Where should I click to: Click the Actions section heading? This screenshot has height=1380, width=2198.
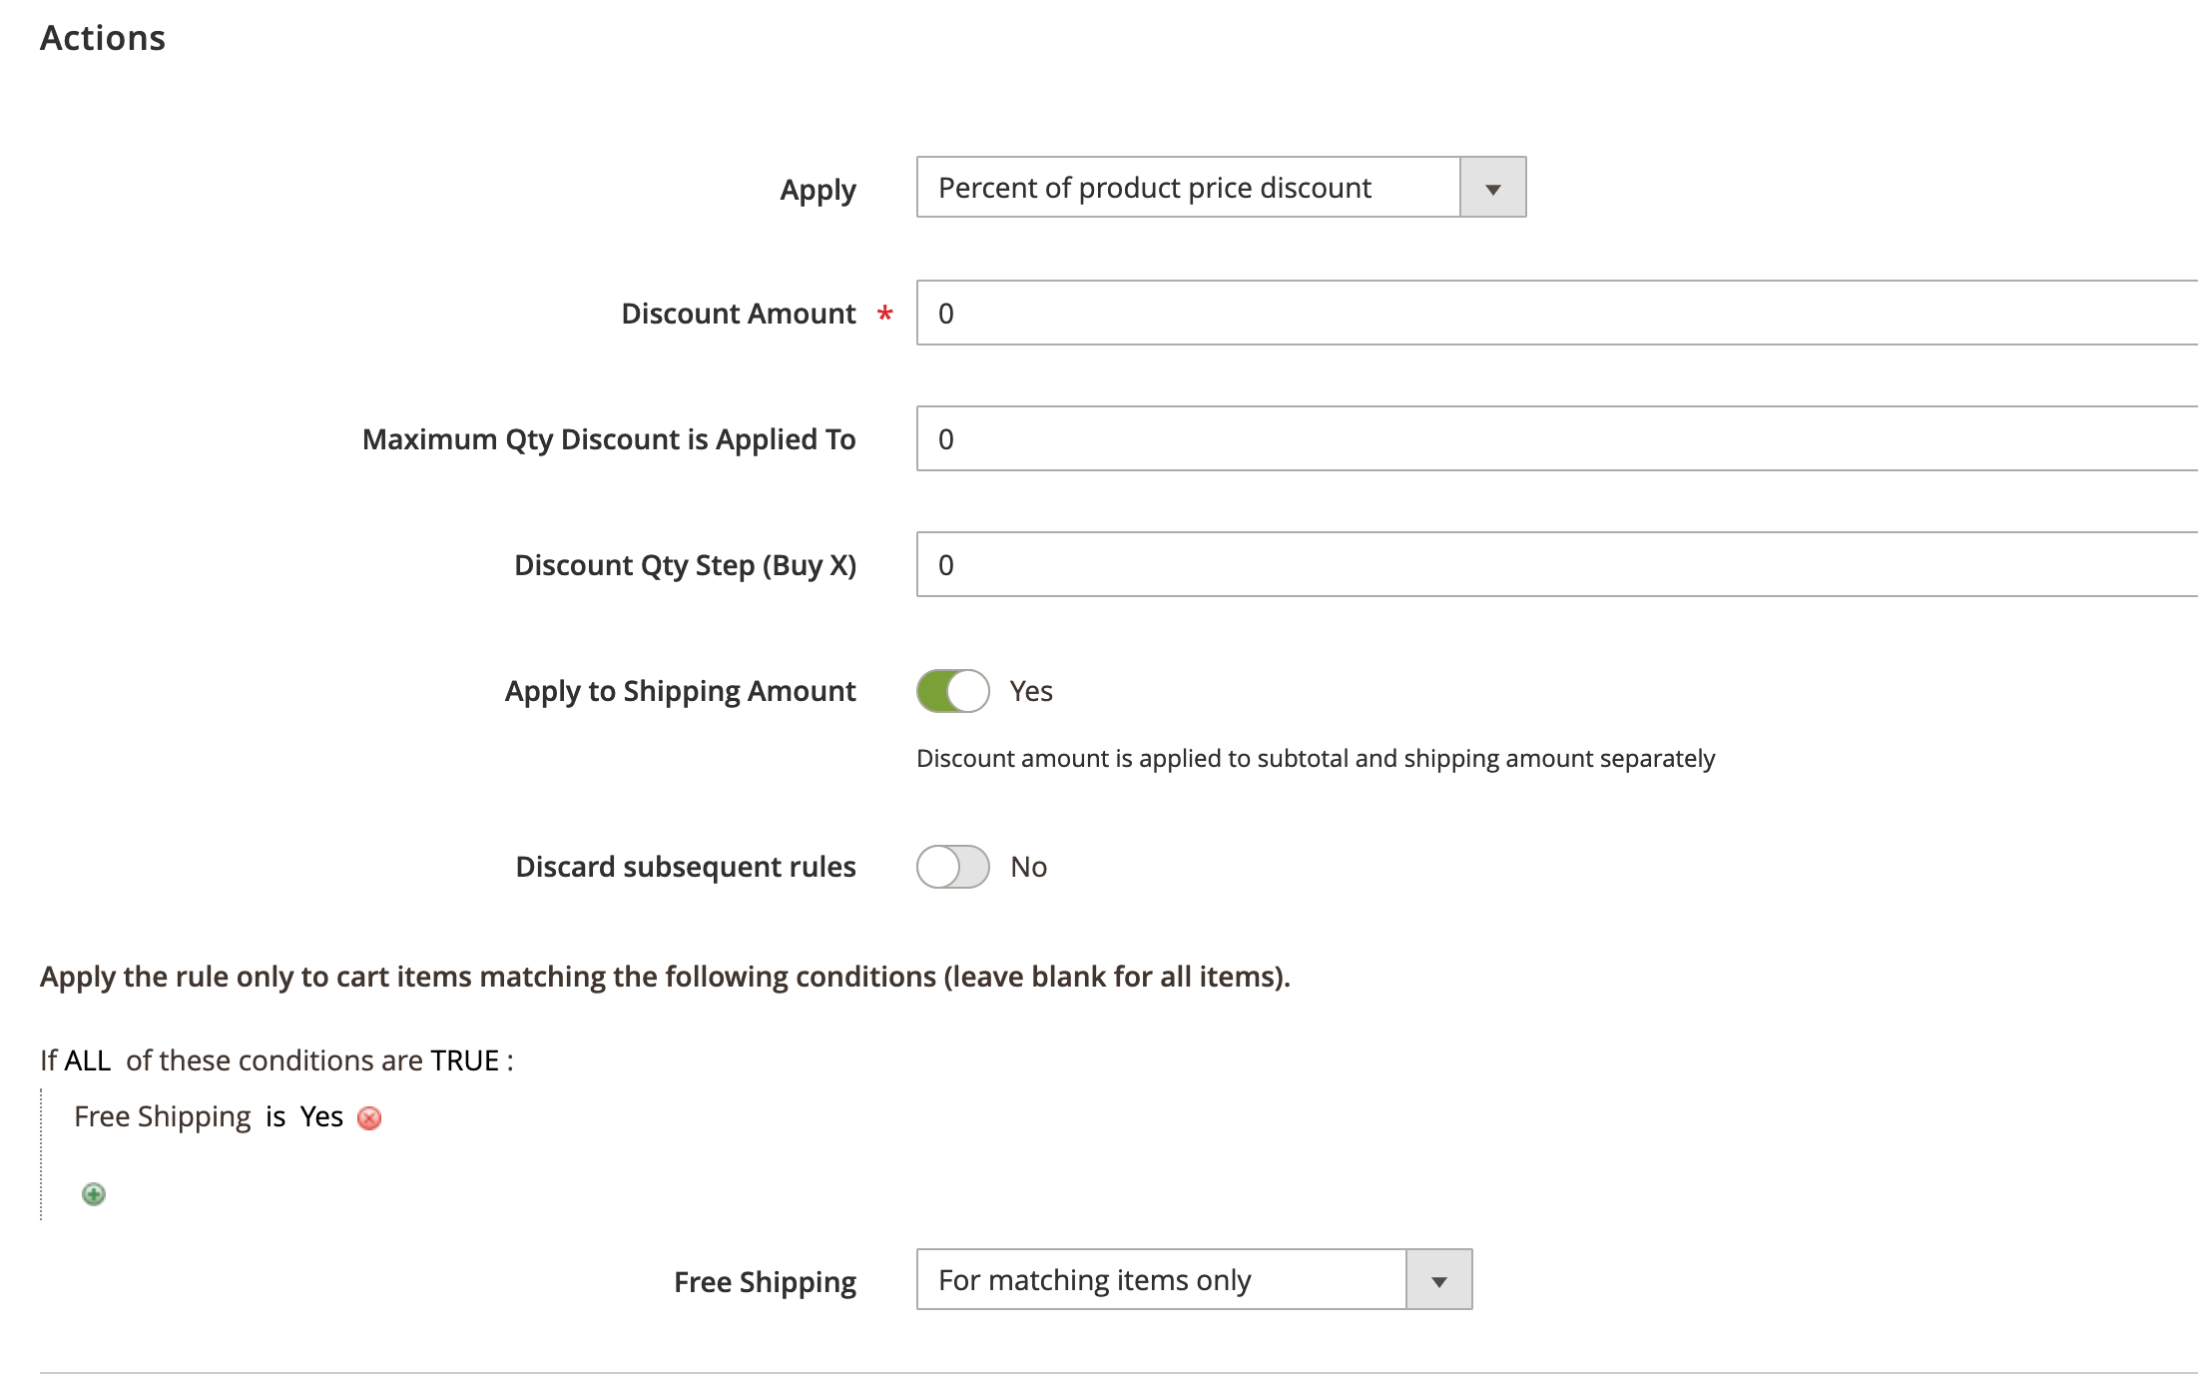[x=102, y=38]
